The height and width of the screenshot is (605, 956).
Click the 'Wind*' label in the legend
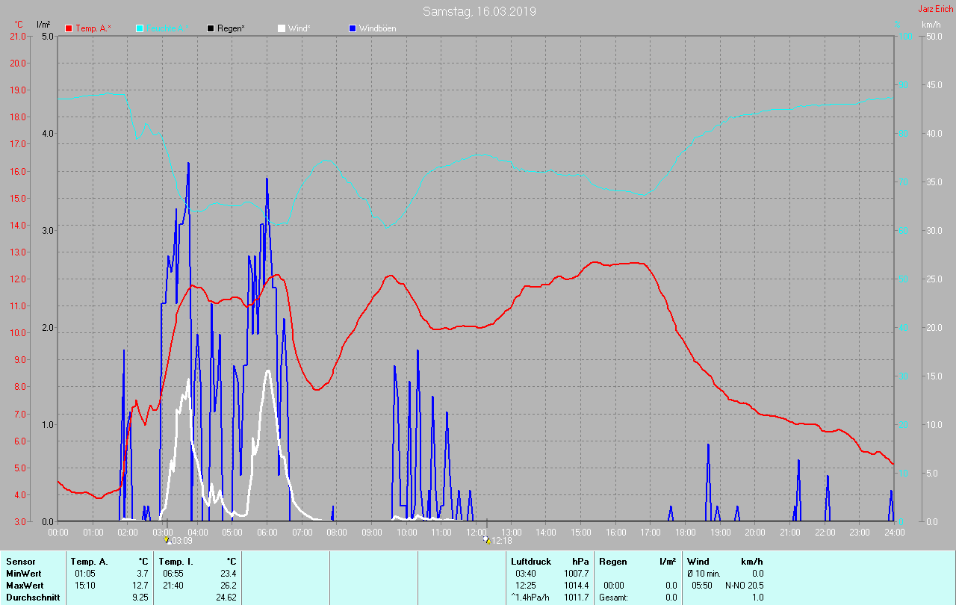click(x=299, y=28)
